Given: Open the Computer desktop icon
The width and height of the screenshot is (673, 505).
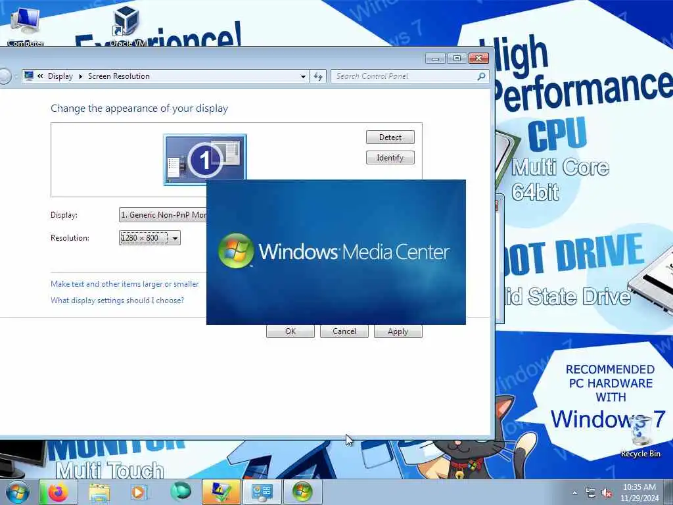Looking at the screenshot, I should pyautogui.click(x=26, y=26).
